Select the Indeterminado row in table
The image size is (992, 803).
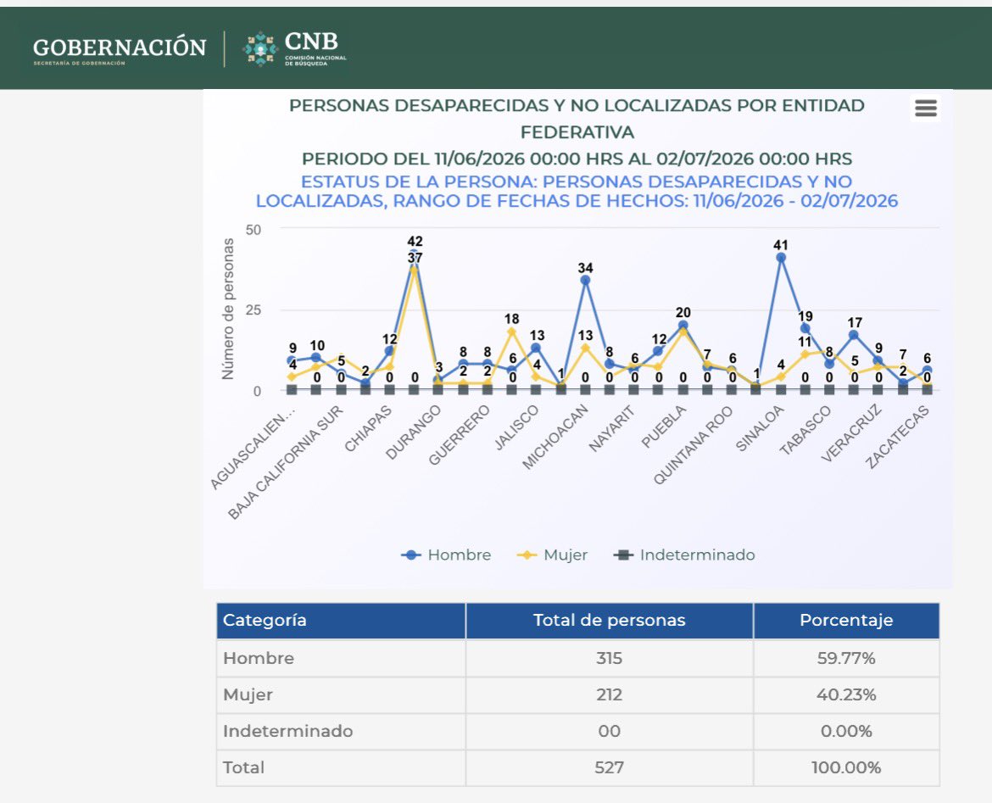click(x=577, y=732)
